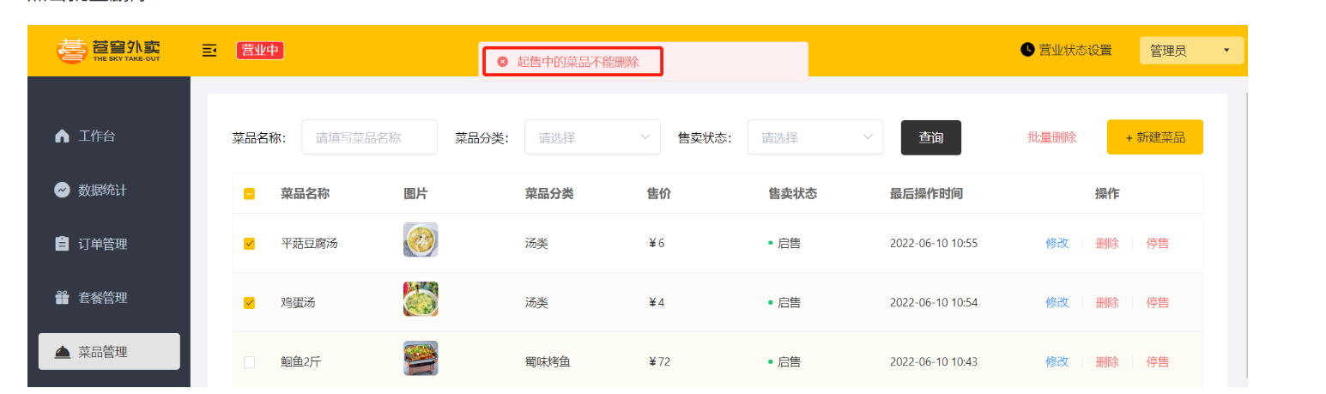Viewport: 1326px width, 394px height.
Task: Click the 查询 search button
Action: point(931,137)
